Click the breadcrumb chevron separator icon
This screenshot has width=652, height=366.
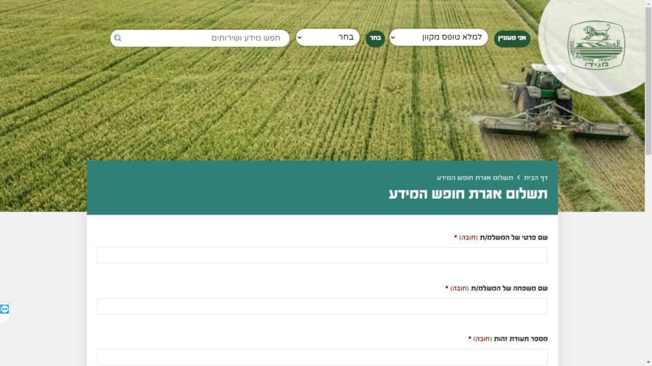518,178
